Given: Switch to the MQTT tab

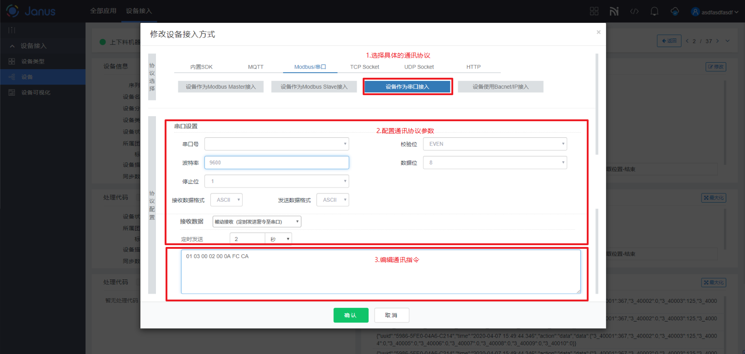Looking at the screenshot, I should click(x=256, y=67).
